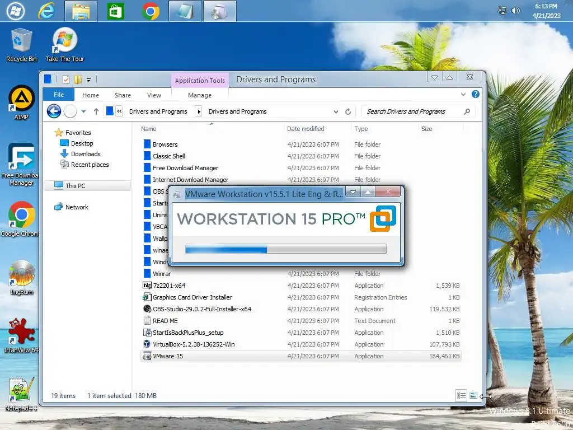Open Take The Tour desktop shortcut
Screen dimensions: 573x430
tap(65, 45)
